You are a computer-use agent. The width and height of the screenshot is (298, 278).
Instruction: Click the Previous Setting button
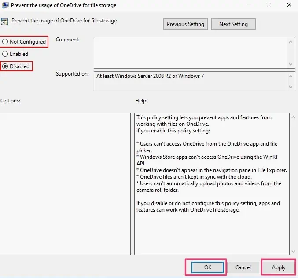pyautogui.click(x=185, y=24)
